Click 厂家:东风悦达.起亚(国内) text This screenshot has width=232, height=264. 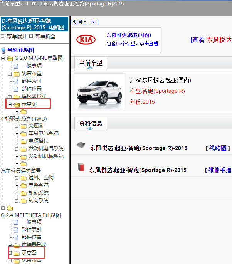(x=160, y=80)
